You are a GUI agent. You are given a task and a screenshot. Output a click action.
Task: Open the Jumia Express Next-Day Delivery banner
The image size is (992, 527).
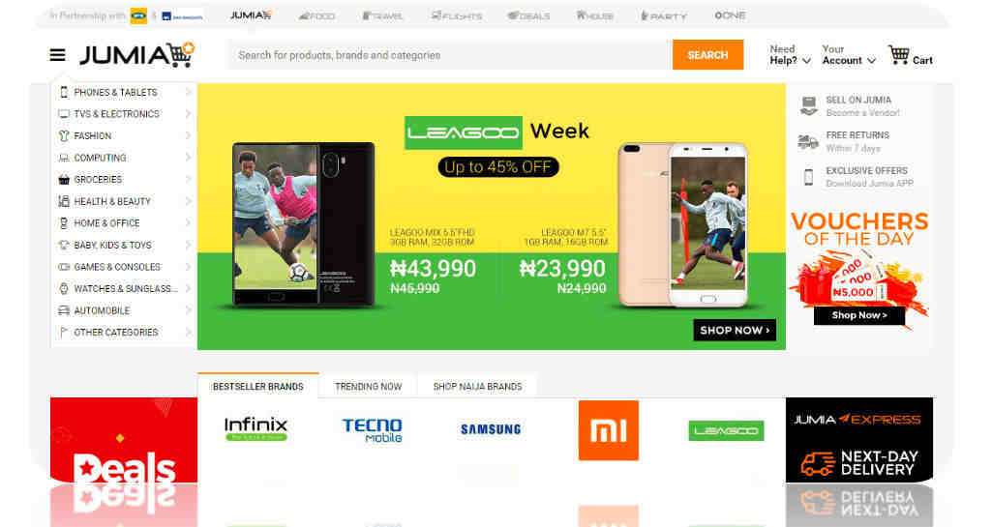pyautogui.click(x=859, y=440)
